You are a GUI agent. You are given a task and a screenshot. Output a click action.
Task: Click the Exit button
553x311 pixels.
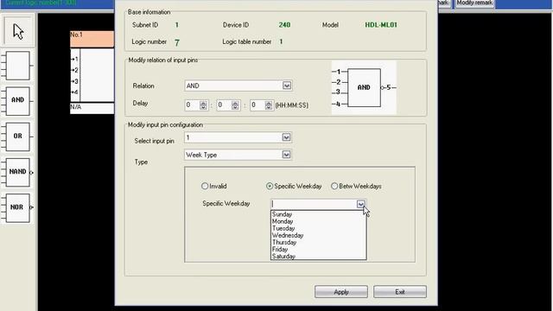pyautogui.click(x=400, y=292)
